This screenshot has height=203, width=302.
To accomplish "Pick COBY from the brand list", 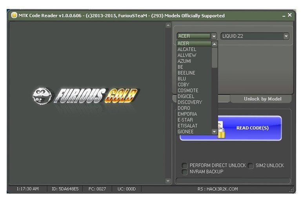I will point(194,85).
